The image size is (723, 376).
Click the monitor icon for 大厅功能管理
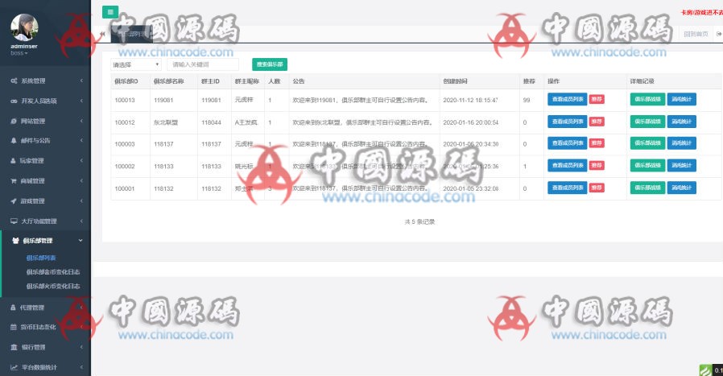tap(14, 221)
